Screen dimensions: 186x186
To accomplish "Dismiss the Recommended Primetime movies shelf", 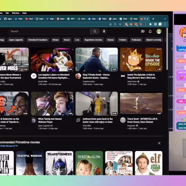I will [x=159, y=143].
